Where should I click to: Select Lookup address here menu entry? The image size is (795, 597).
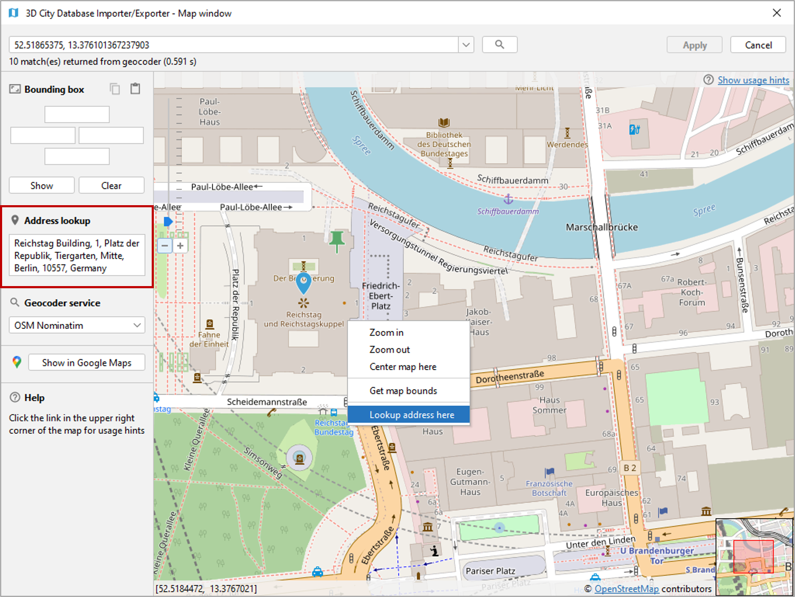pos(409,415)
